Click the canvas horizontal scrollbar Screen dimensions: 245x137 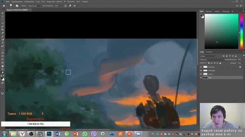93,130
